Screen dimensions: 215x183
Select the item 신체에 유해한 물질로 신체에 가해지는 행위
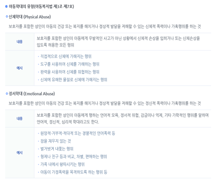(74, 80)
